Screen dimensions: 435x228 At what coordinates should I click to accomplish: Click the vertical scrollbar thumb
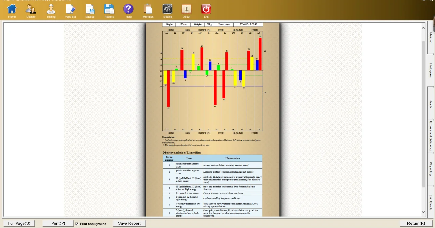pos(423,114)
